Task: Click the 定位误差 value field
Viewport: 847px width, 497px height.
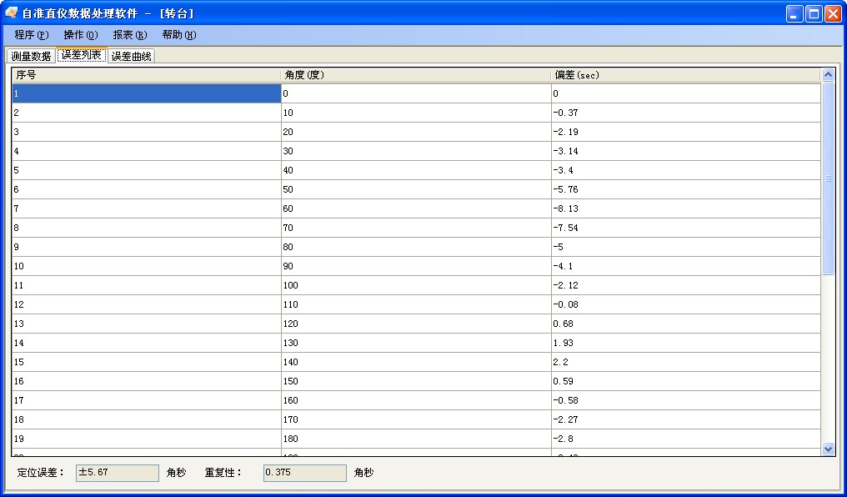Action: (117, 473)
